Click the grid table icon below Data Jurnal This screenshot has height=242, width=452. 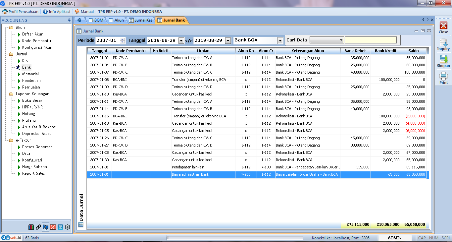coord(81,224)
